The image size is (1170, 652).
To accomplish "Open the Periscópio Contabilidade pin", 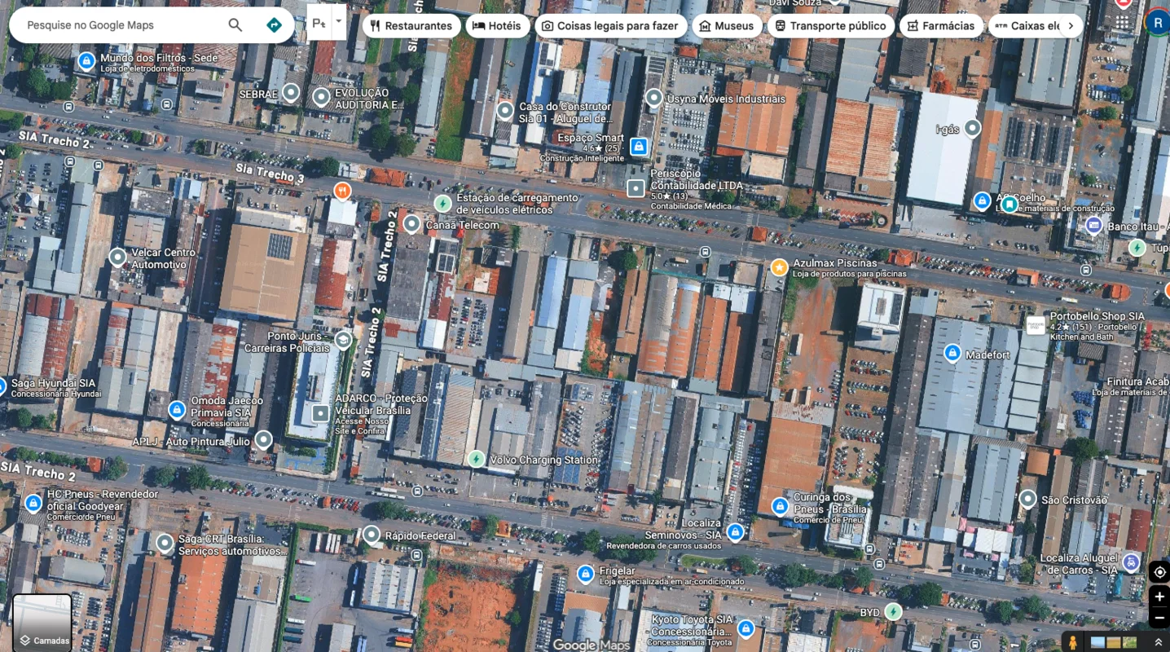I will point(636,188).
